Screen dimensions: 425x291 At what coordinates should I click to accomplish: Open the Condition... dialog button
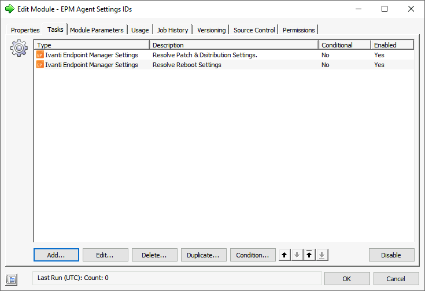tap(253, 255)
